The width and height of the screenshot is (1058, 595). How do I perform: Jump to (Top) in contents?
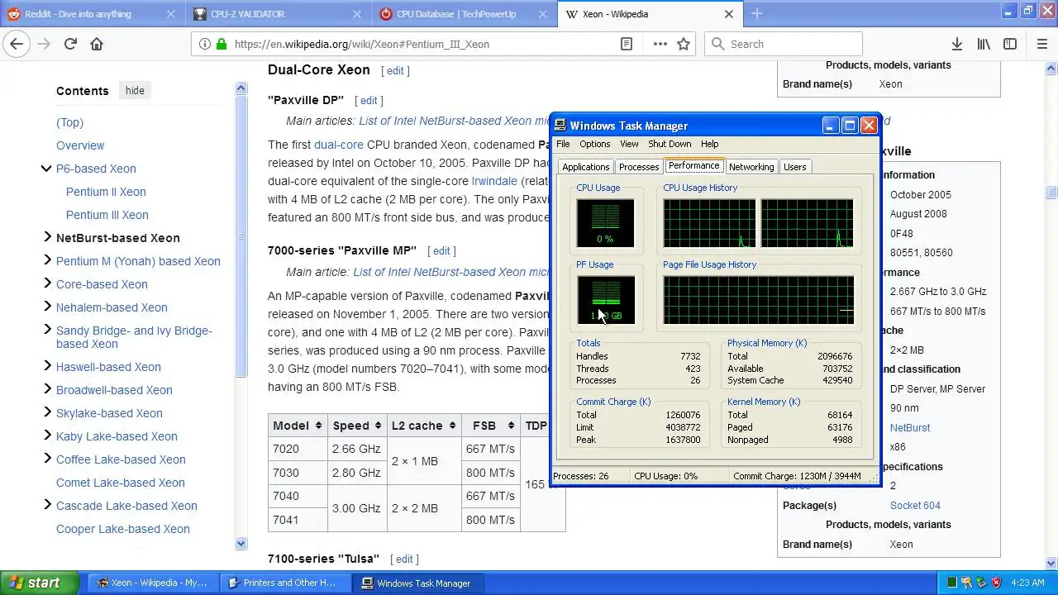(x=69, y=122)
